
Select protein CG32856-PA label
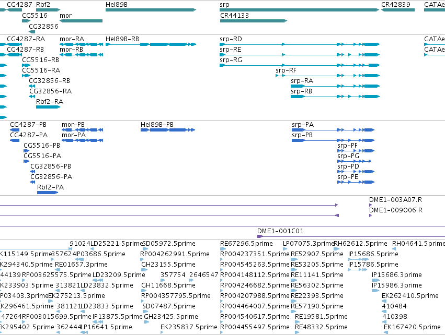click(51, 177)
